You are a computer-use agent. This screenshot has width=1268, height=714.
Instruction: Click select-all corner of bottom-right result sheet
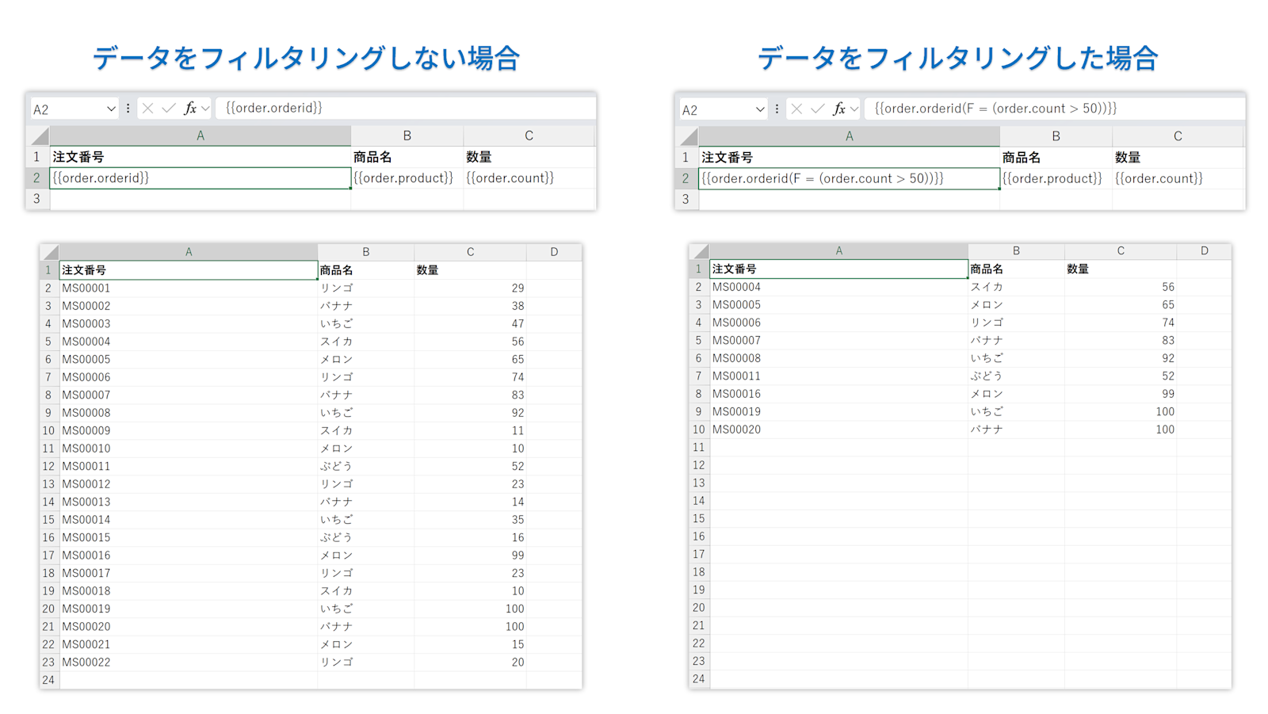(699, 251)
